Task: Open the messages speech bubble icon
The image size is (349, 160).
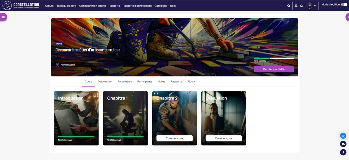Action: click(x=301, y=6)
